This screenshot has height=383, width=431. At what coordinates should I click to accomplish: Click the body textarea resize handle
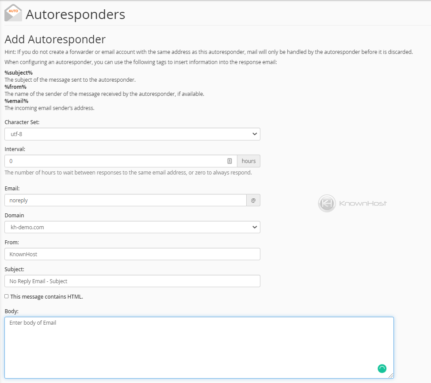(x=391, y=375)
